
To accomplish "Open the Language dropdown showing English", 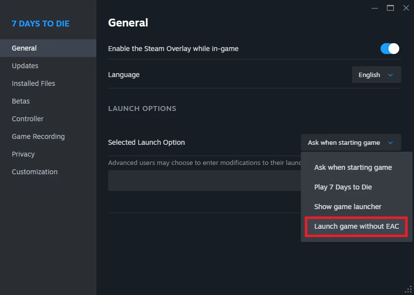I will tap(376, 75).
